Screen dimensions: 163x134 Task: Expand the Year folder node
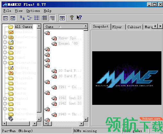5,42
